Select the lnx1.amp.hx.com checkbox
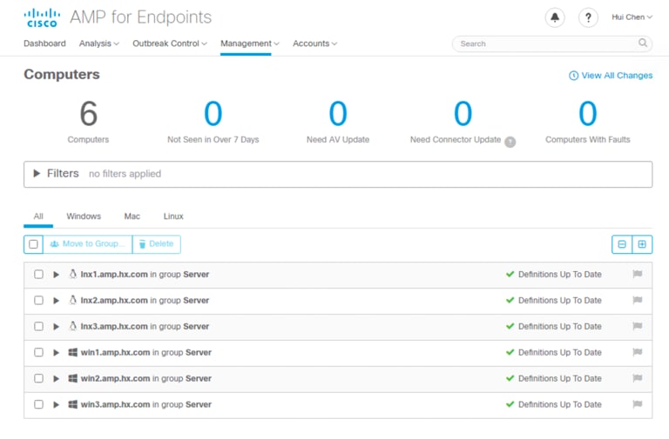The image size is (669, 439). (38, 274)
